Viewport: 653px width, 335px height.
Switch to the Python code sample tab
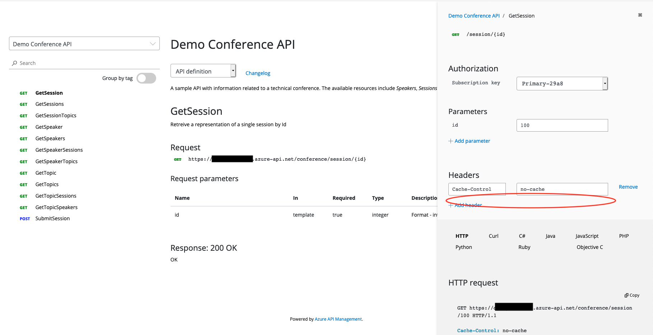point(463,247)
